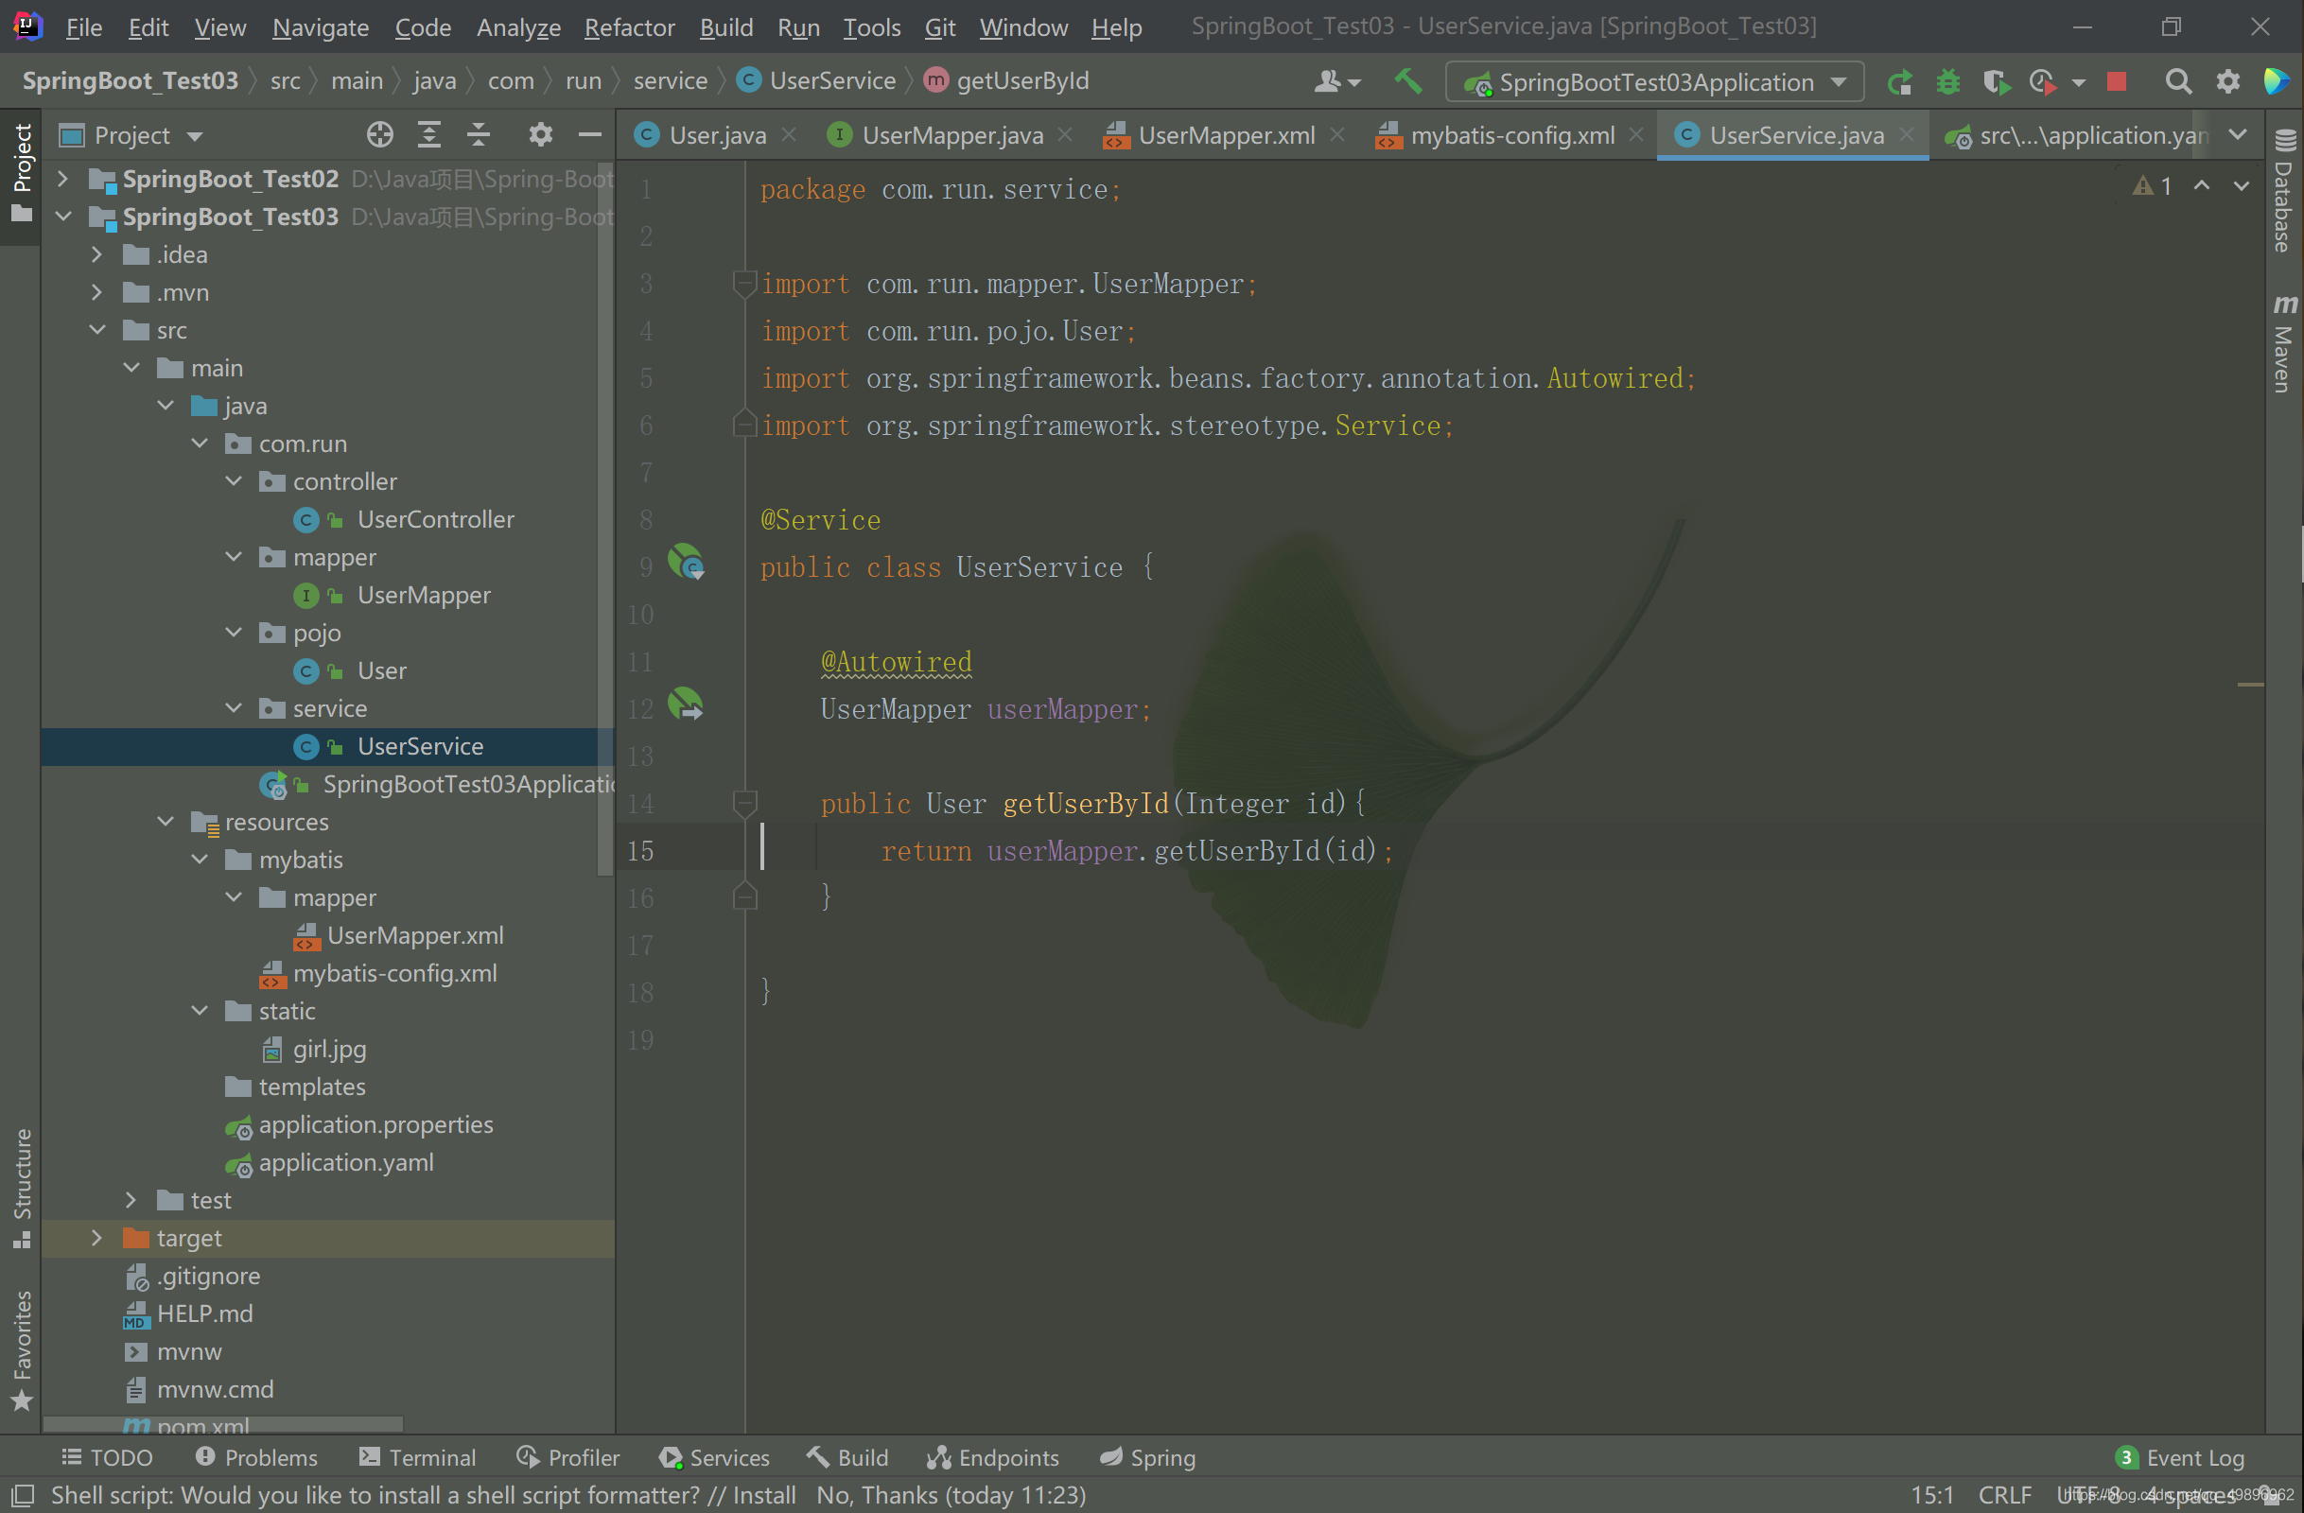This screenshot has width=2304, height=1513.
Task: Click the colorful JetBrains icon at the toolbar's right end
Action: 2277,82
